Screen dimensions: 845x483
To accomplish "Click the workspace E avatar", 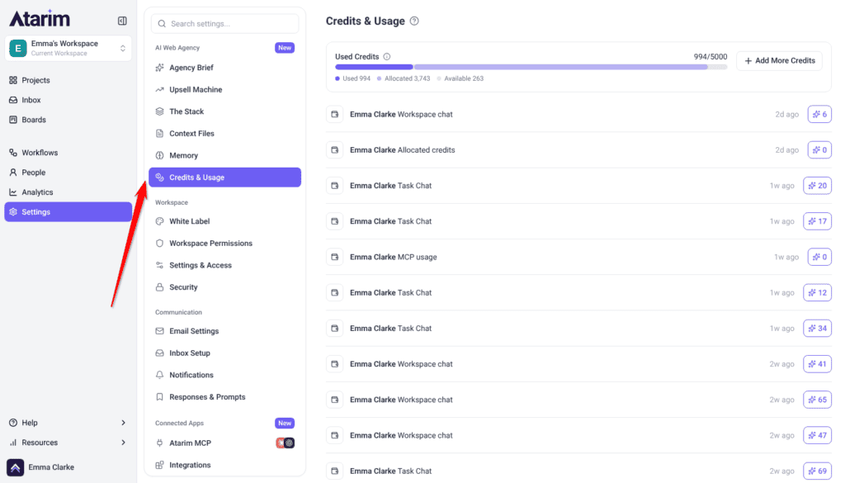I will [x=18, y=48].
